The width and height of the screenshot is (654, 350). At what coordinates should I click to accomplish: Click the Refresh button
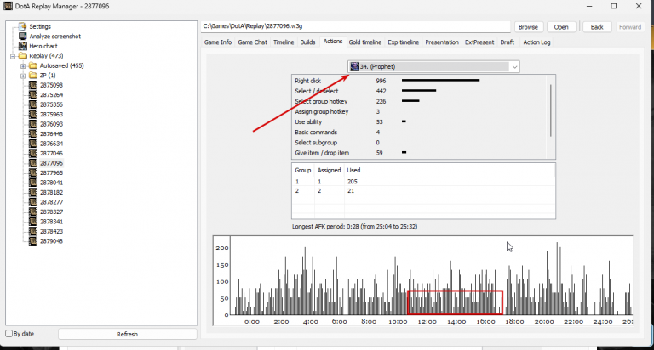pyautogui.click(x=127, y=334)
